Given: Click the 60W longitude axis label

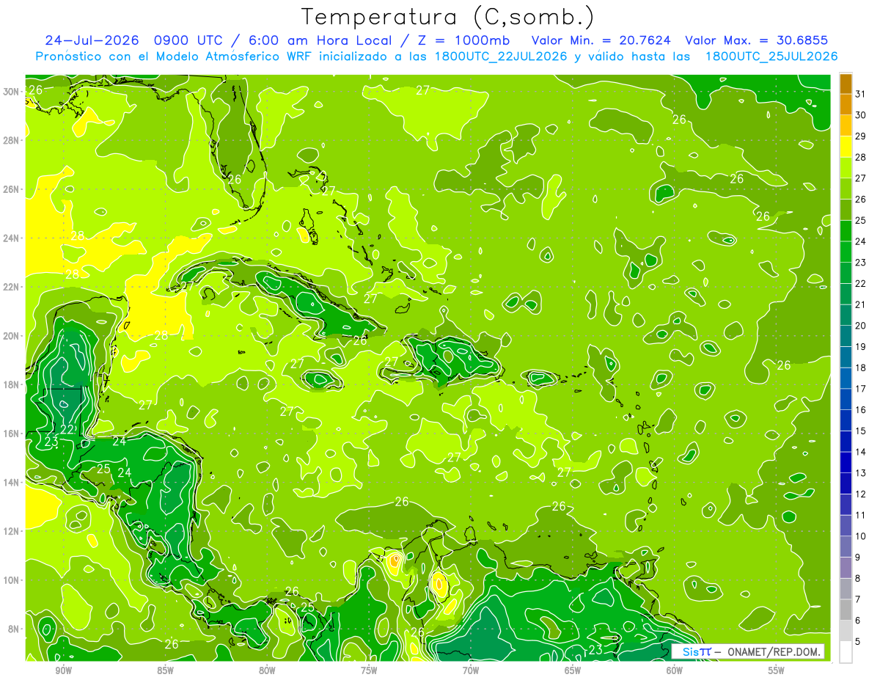Looking at the screenshot, I should point(675,670).
